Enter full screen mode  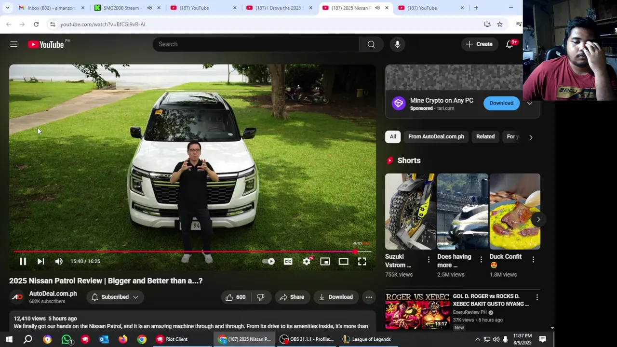coord(362,261)
